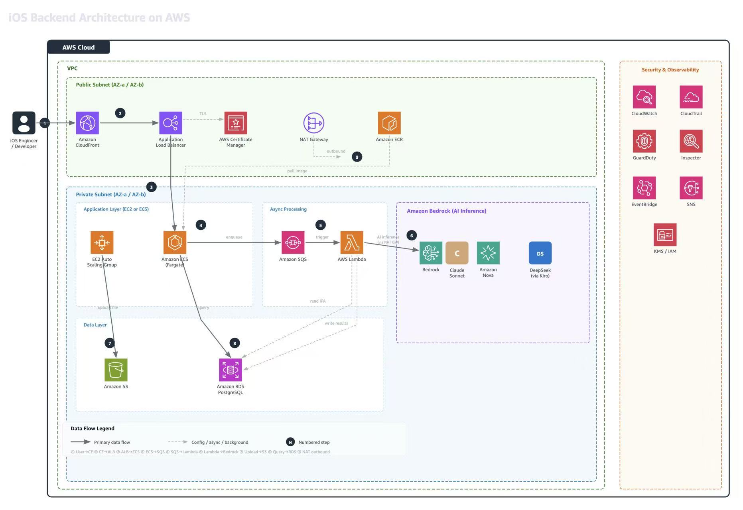Select the "query" connector label
The height and width of the screenshot is (510, 743).
point(203,308)
